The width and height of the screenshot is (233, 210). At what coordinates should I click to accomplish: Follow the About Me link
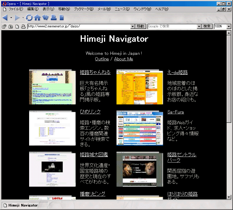123,59
